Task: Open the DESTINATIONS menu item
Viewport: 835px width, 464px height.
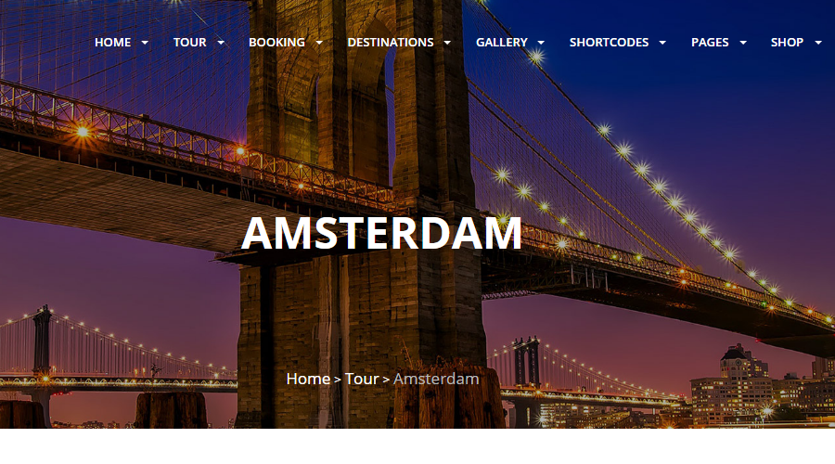Action: [391, 42]
